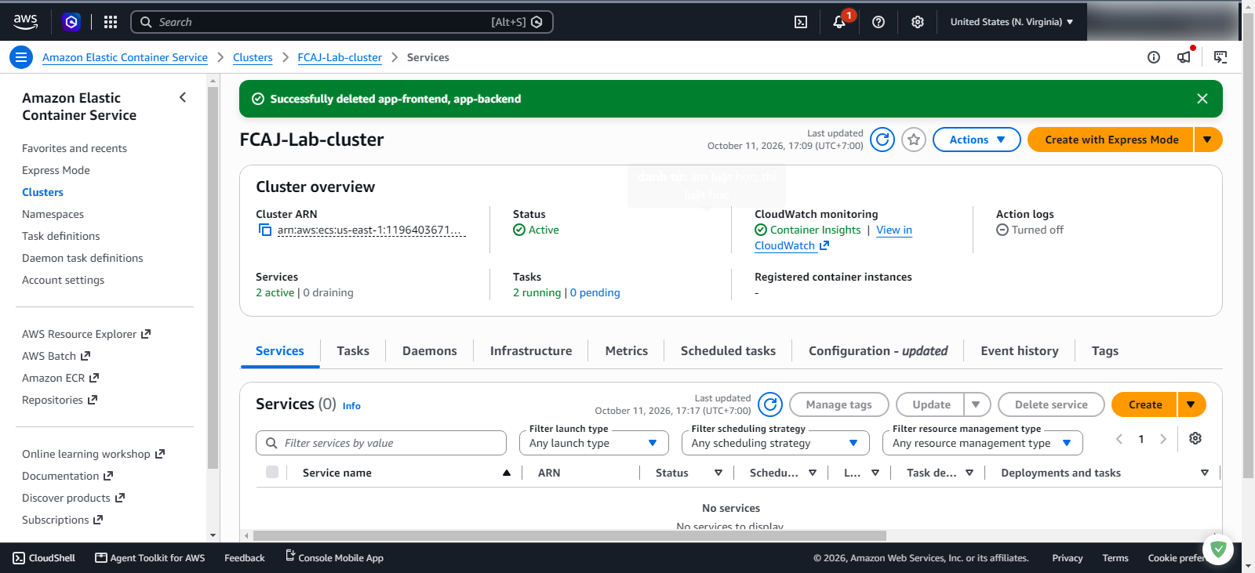Open the AWS console home logo

point(26,22)
